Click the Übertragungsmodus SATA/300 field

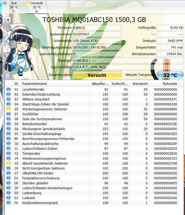pos(97,47)
